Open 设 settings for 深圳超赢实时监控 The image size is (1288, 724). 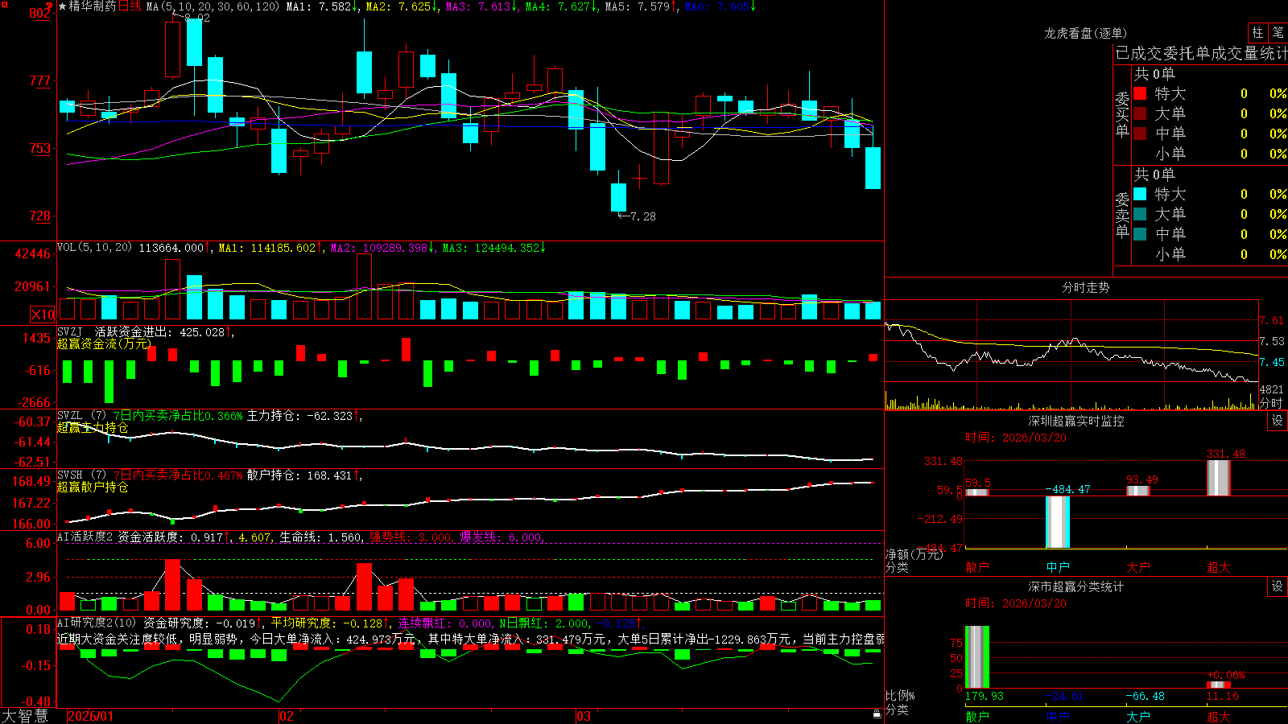[1278, 421]
